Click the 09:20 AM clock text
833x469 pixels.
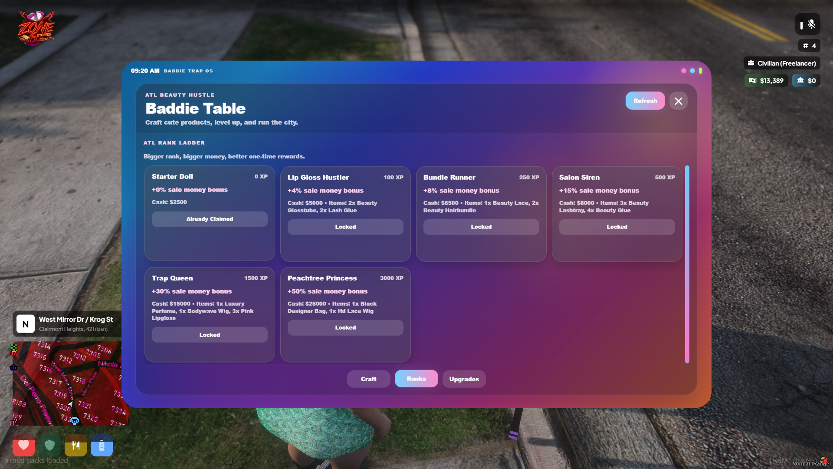(x=145, y=71)
